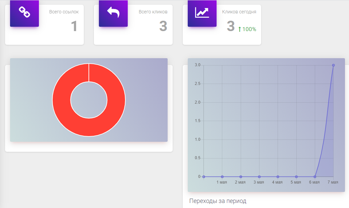Click the reply arrow icon
The height and width of the screenshot is (208, 349).
coord(113,12)
